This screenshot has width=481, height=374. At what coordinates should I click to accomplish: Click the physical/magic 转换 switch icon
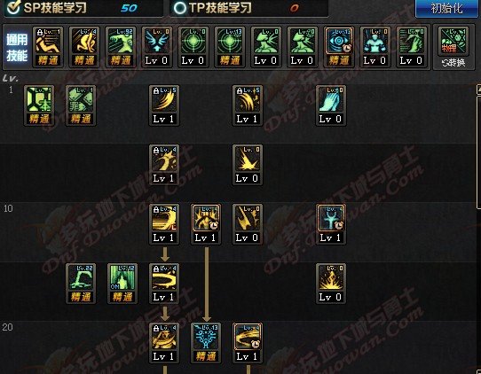pyautogui.click(x=453, y=47)
